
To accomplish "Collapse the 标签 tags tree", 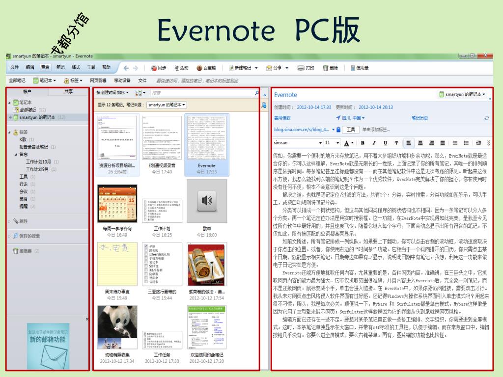I will pyautogui.click(x=9, y=132).
